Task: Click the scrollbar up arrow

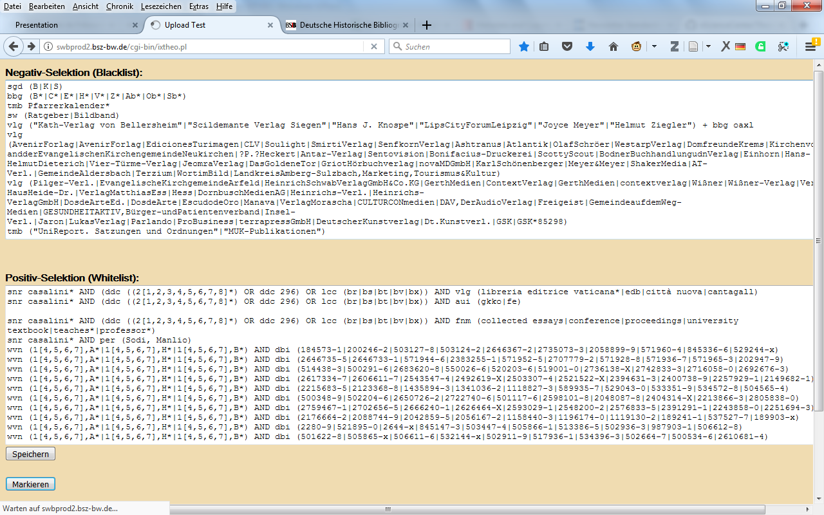Action: tap(818, 65)
